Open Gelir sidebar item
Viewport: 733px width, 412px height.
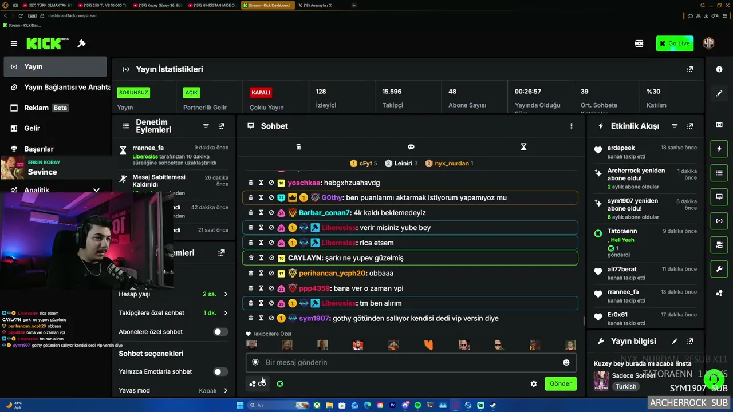[x=55, y=129]
